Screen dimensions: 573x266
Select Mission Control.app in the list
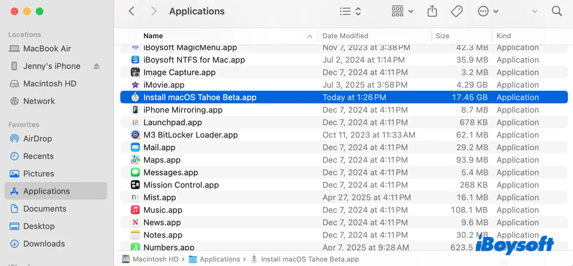[x=181, y=185]
